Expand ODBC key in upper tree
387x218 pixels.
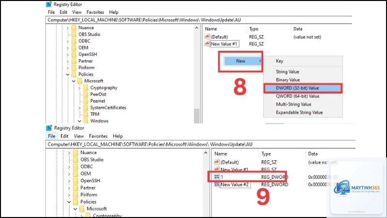68,41
